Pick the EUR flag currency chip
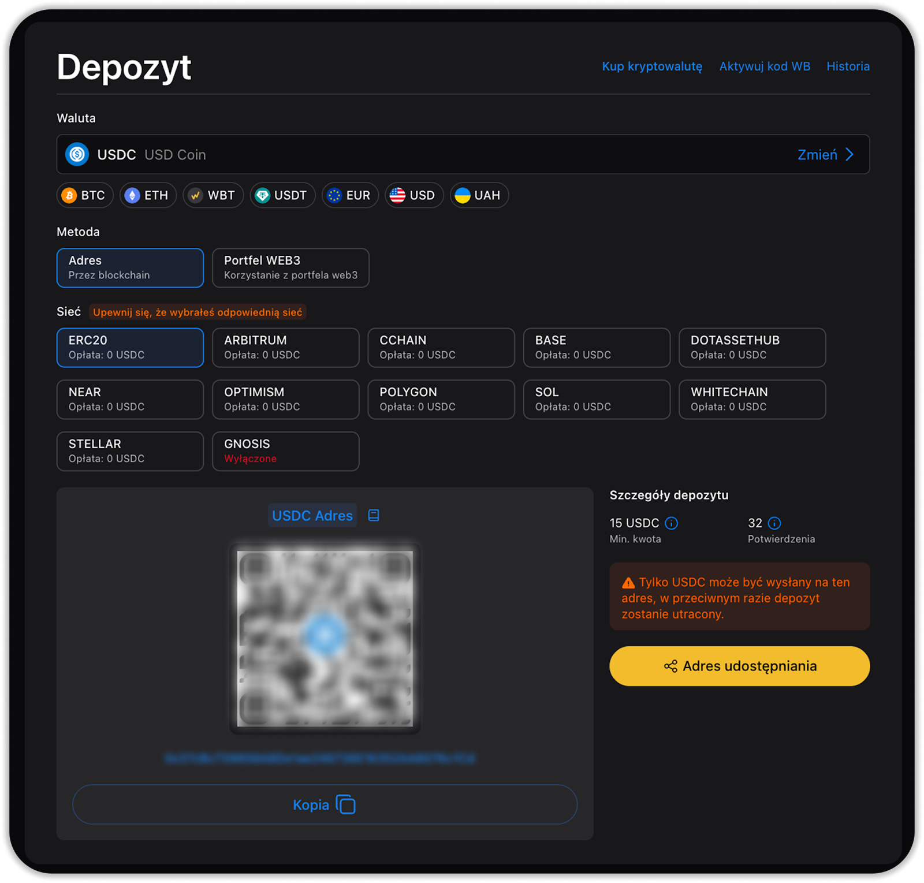The image size is (924, 883). (349, 195)
